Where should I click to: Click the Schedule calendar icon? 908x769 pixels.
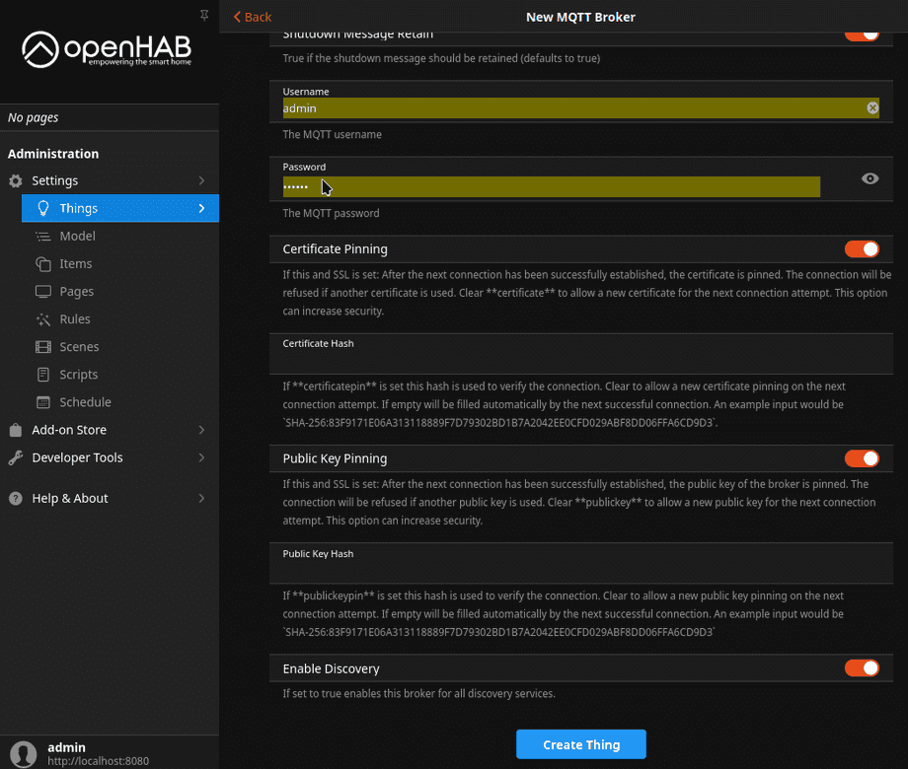43,401
